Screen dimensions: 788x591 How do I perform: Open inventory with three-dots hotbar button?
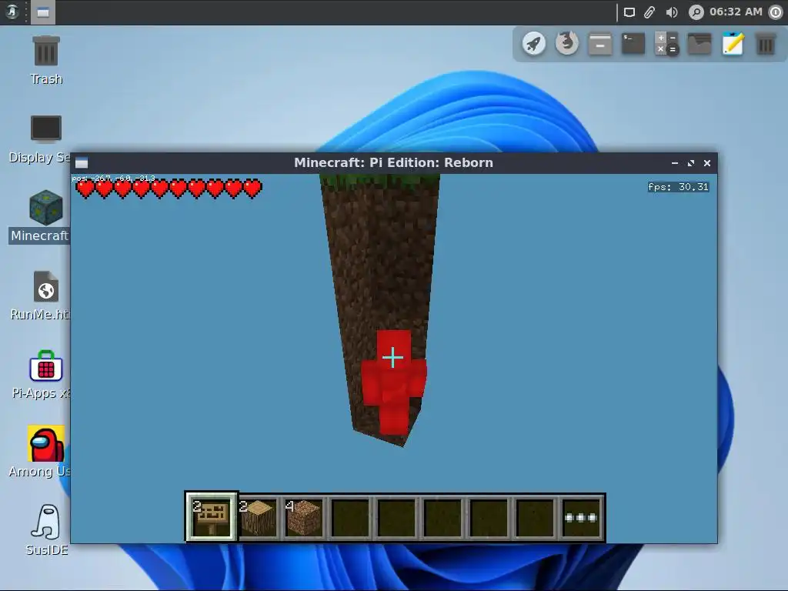point(581,518)
